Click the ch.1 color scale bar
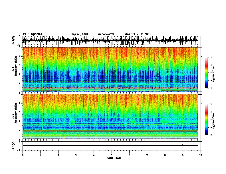Image resolution: width=226 pixels, height=174 pixels. [x=206, y=73]
